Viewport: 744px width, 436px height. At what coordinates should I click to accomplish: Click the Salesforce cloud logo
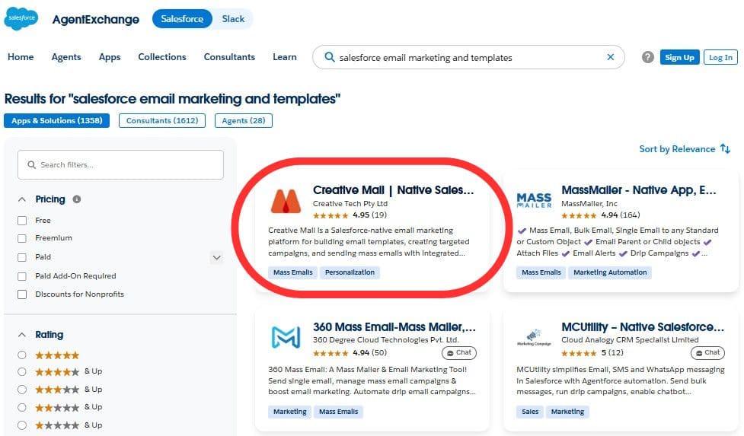tap(21, 18)
